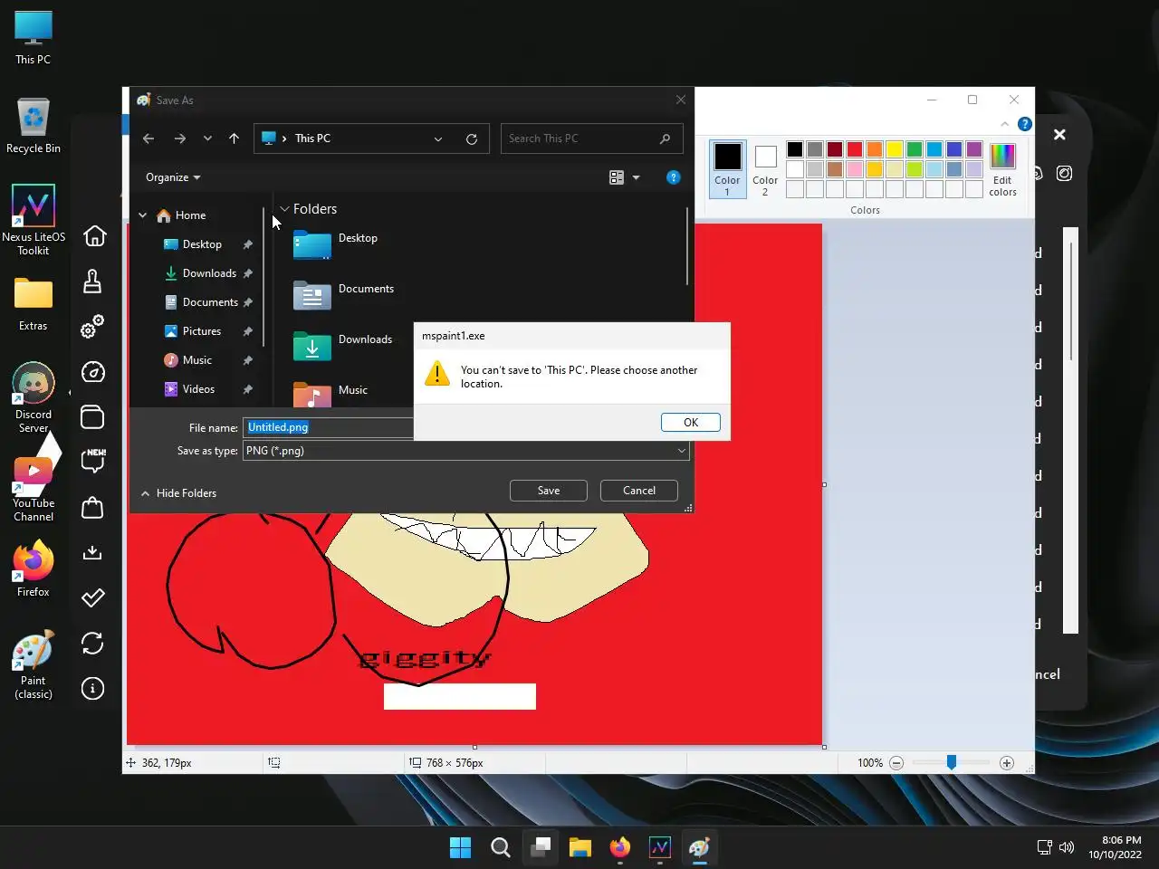Pick the red swatch in Paint palette
This screenshot has width=1159, height=869.
pyautogui.click(x=855, y=149)
